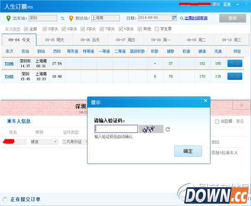Close the 提示 dialog with X

coord(205,100)
